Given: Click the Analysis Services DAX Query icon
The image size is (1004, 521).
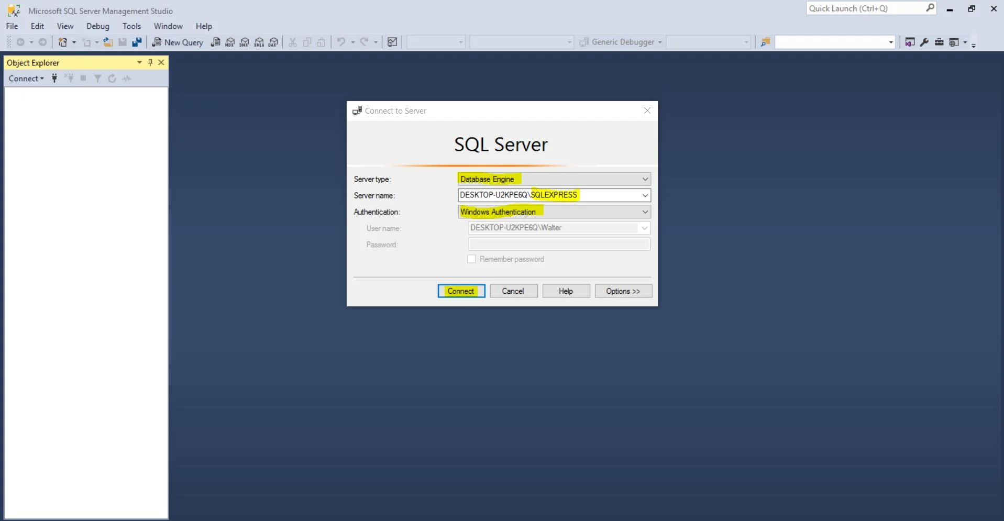Looking at the screenshot, I should click(273, 42).
